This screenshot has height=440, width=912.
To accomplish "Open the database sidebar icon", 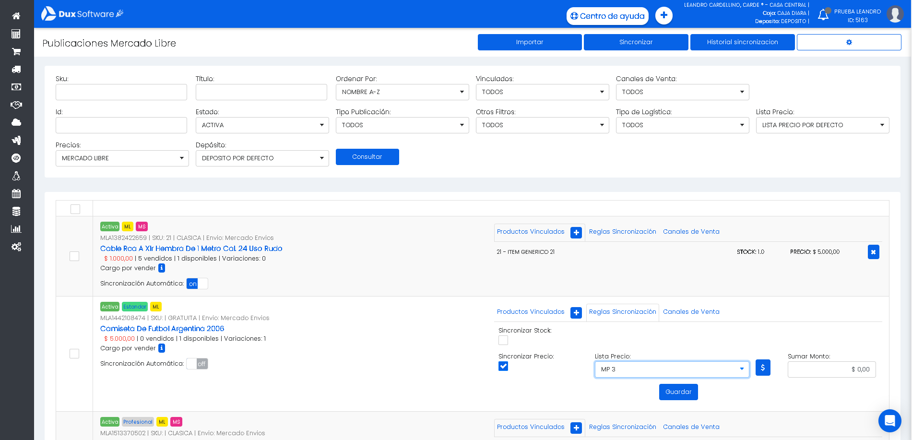I will [x=16, y=211].
